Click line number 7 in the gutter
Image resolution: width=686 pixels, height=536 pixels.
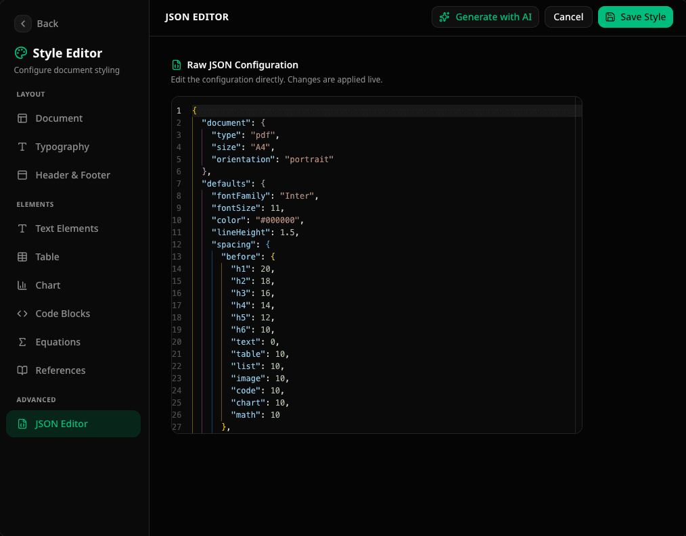(179, 184)
